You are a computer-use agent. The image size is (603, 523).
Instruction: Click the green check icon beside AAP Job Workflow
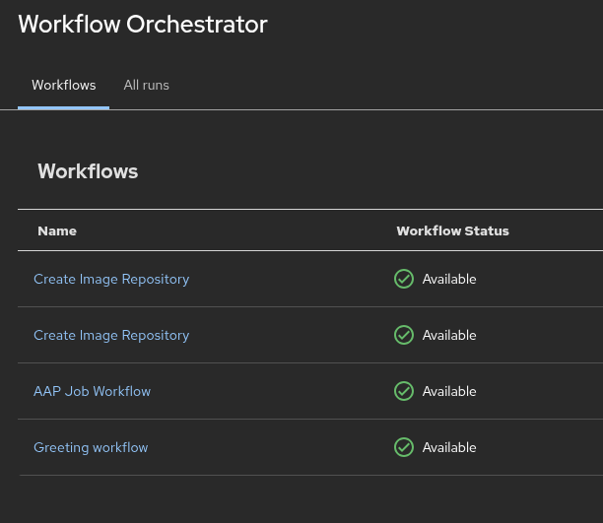point(404,391)
